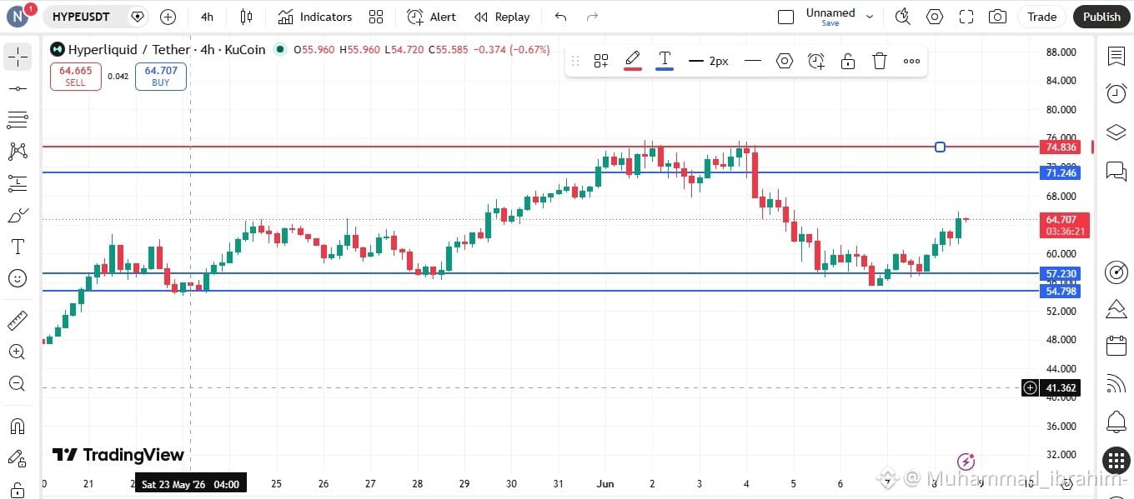Click the Trade button
The height and width of the screenshot is (499, 1134).
[1041, 17]
